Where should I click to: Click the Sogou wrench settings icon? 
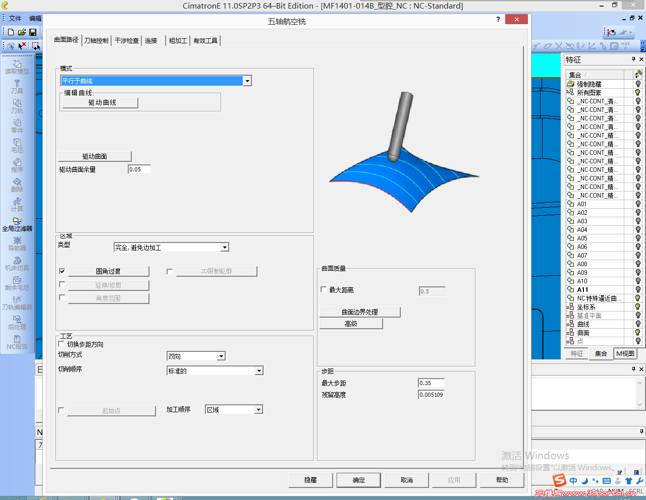click(x=639, y=481)
